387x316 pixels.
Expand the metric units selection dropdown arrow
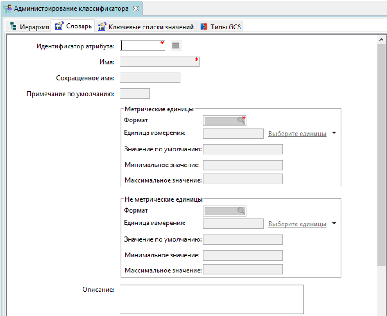click(x=334, y=133)
